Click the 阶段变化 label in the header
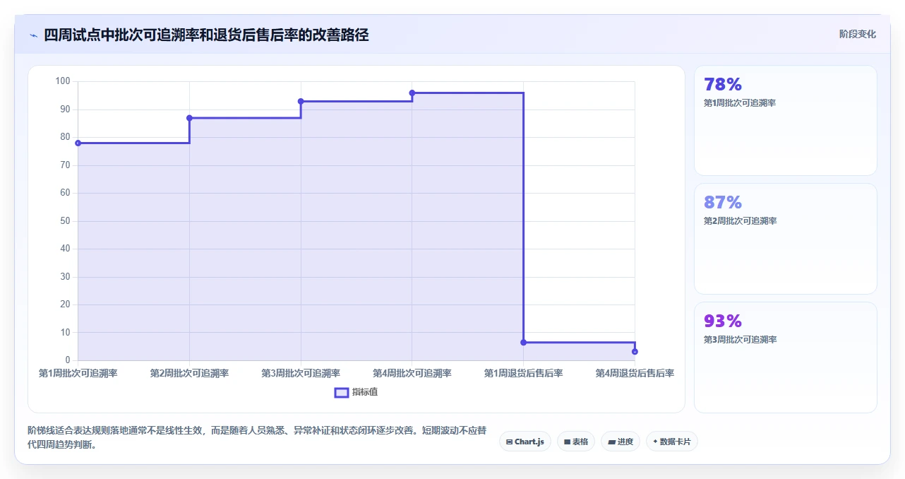The width and height of the screenshot is (905, 479). 858,34
